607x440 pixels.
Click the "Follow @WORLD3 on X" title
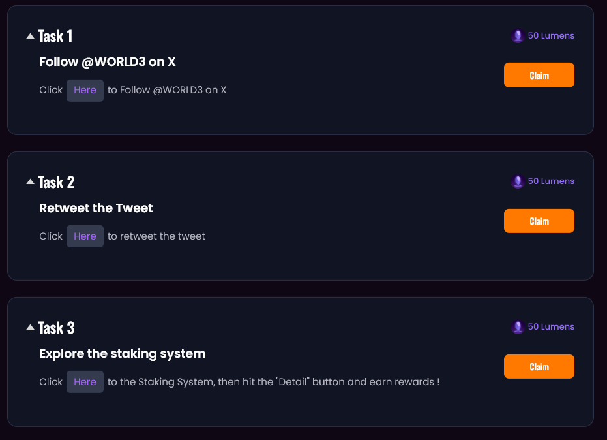(107, 62)
